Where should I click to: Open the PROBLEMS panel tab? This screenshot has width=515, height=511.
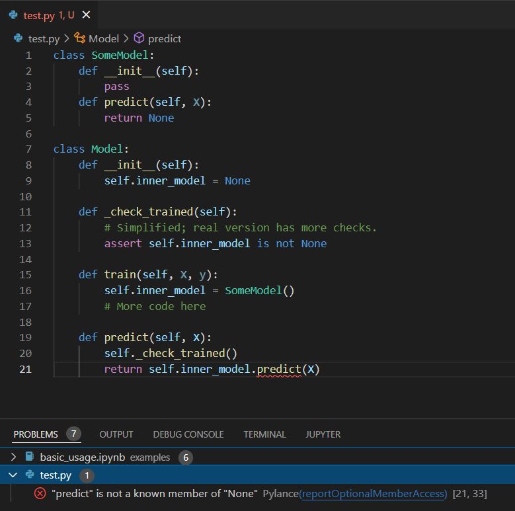click(x=36, y=434)
